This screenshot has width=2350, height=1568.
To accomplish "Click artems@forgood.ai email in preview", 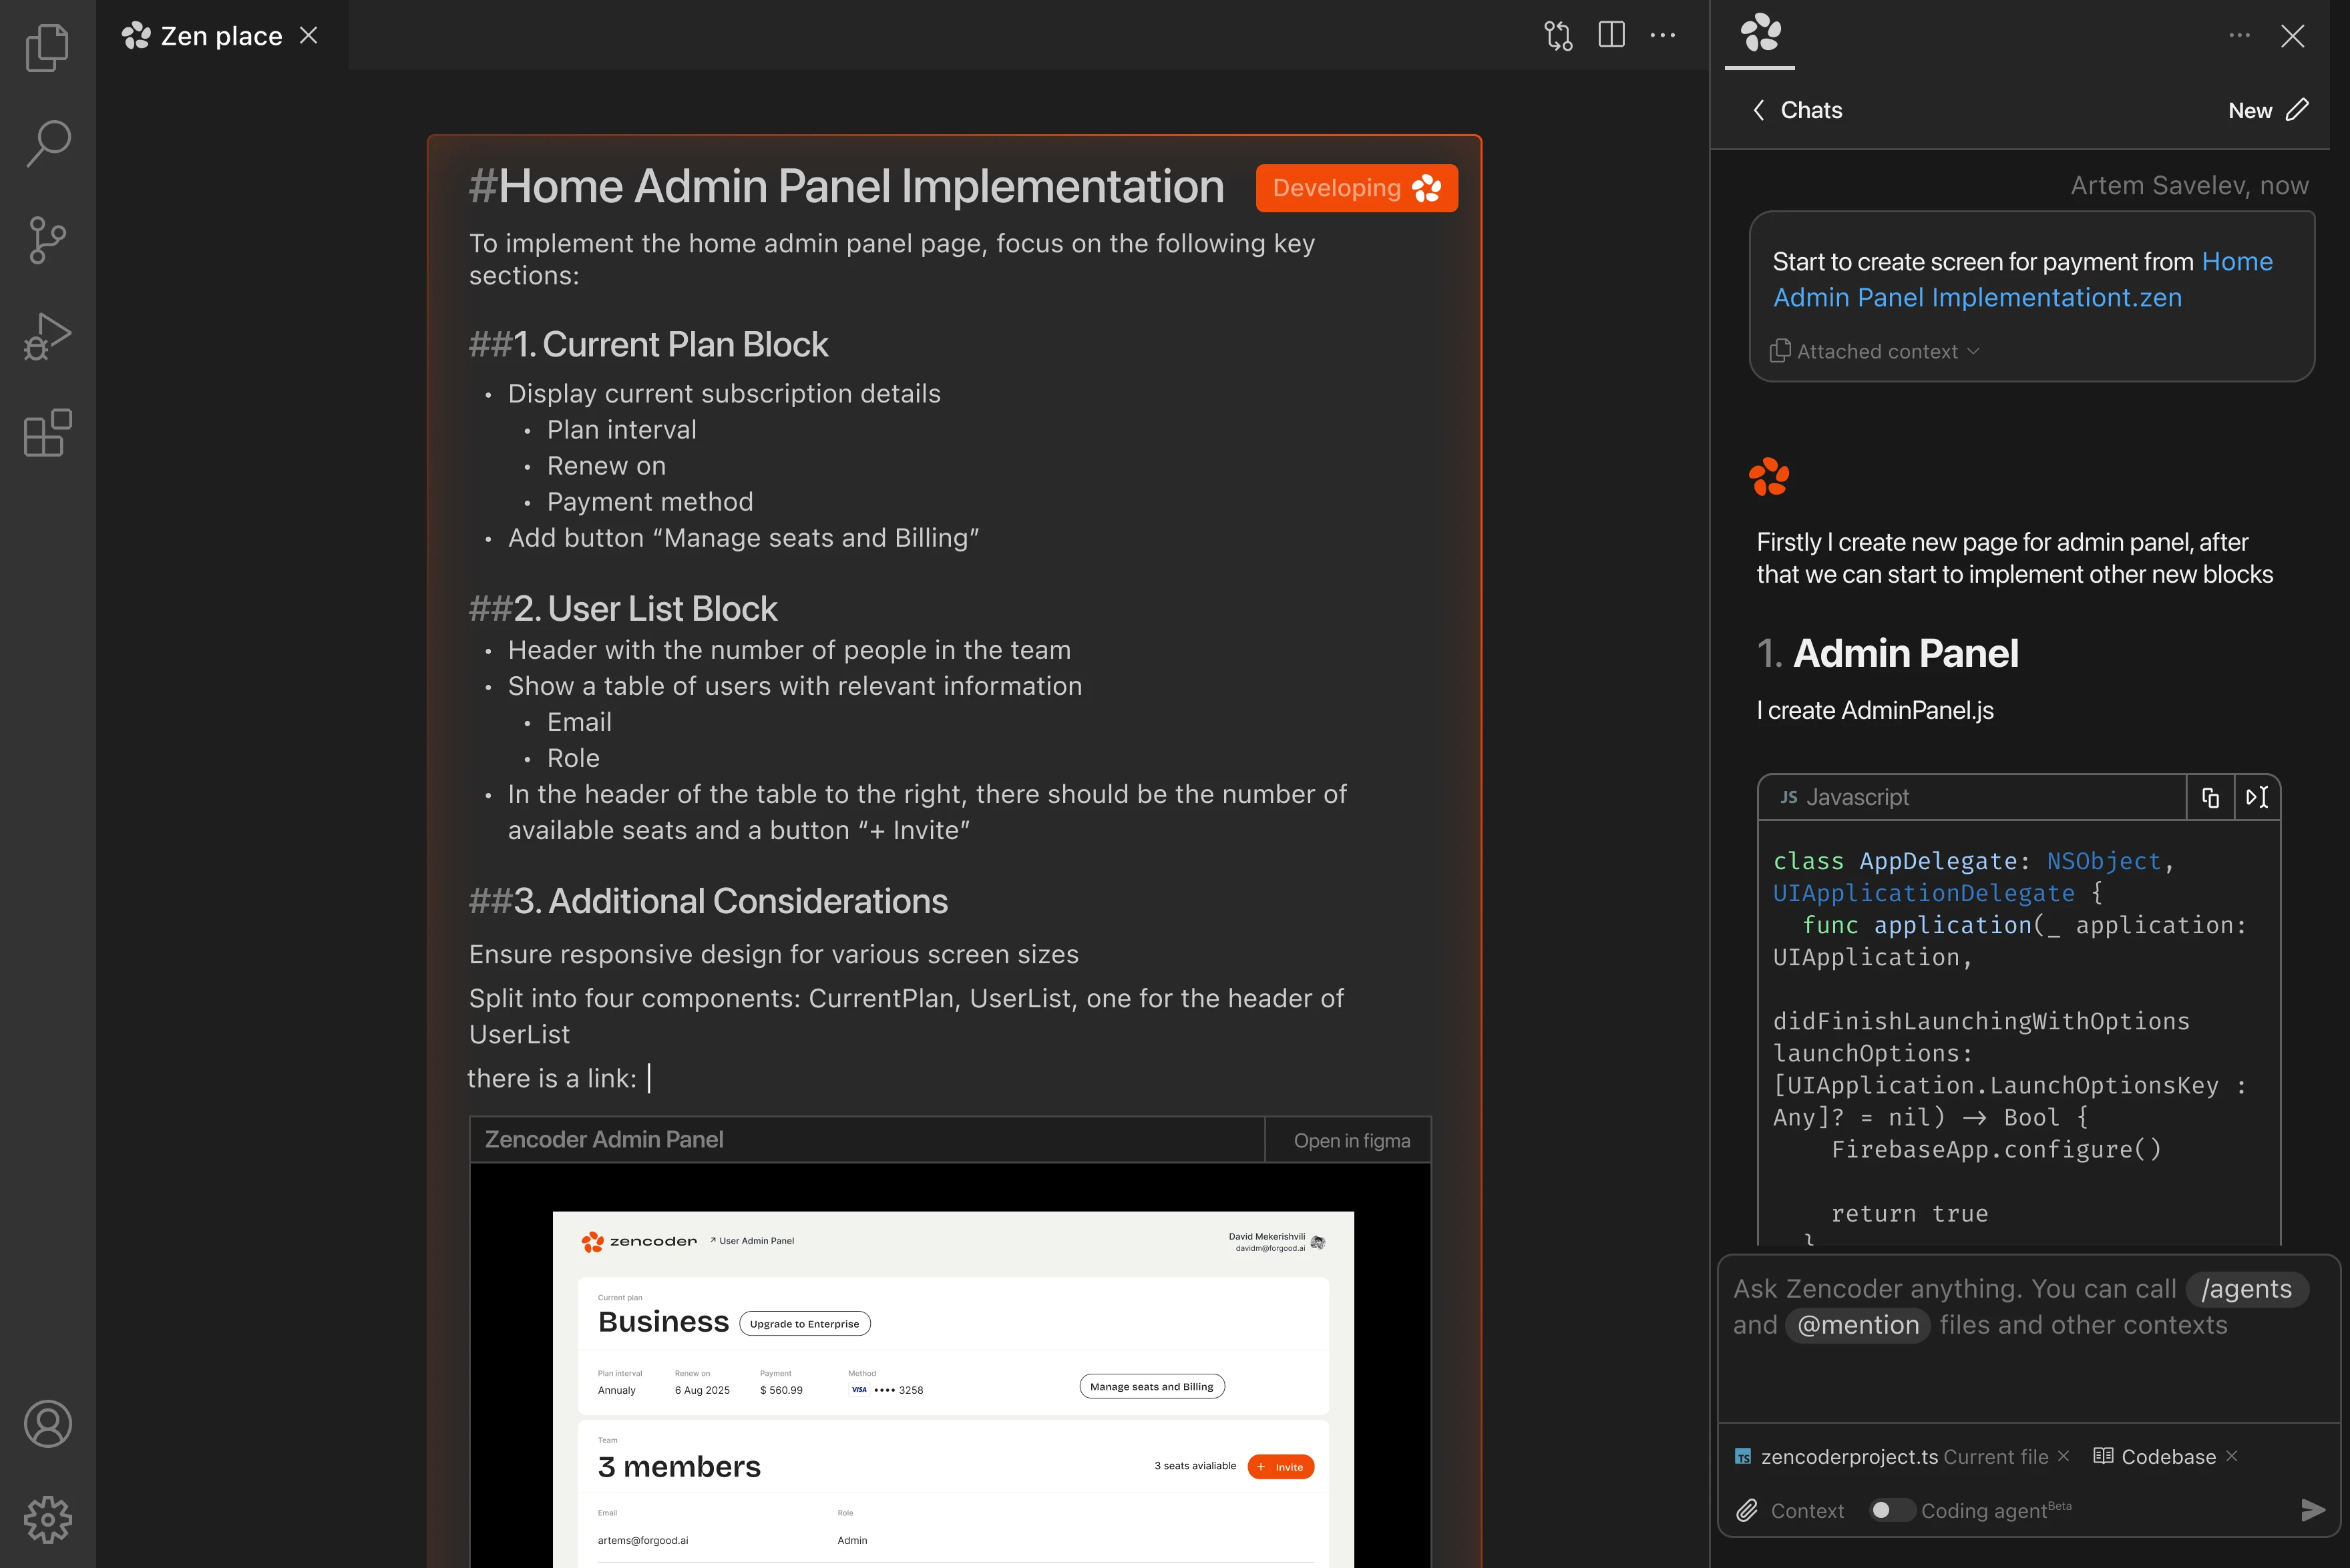I will [642, 1541].
